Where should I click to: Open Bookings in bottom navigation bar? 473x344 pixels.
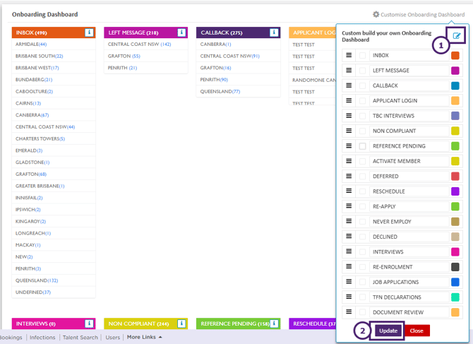point(11,338)
